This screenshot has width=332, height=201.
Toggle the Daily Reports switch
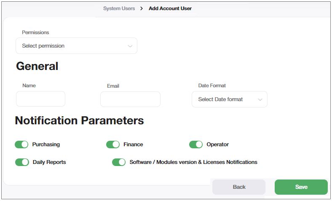22,162
